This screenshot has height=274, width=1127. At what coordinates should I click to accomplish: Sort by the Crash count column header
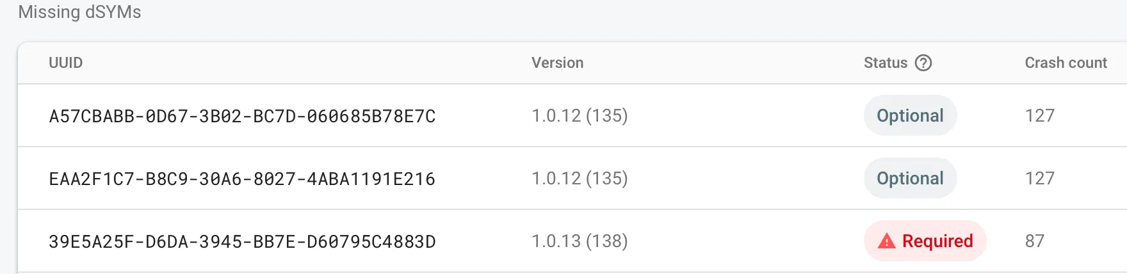click(x=1066, y=63)
